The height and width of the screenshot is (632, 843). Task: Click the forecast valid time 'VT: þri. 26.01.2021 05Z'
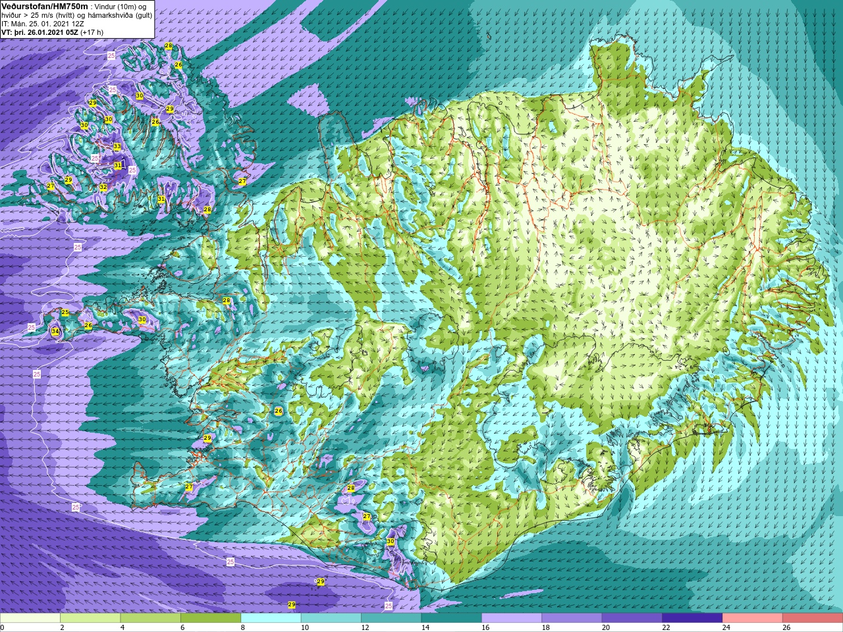40,32
